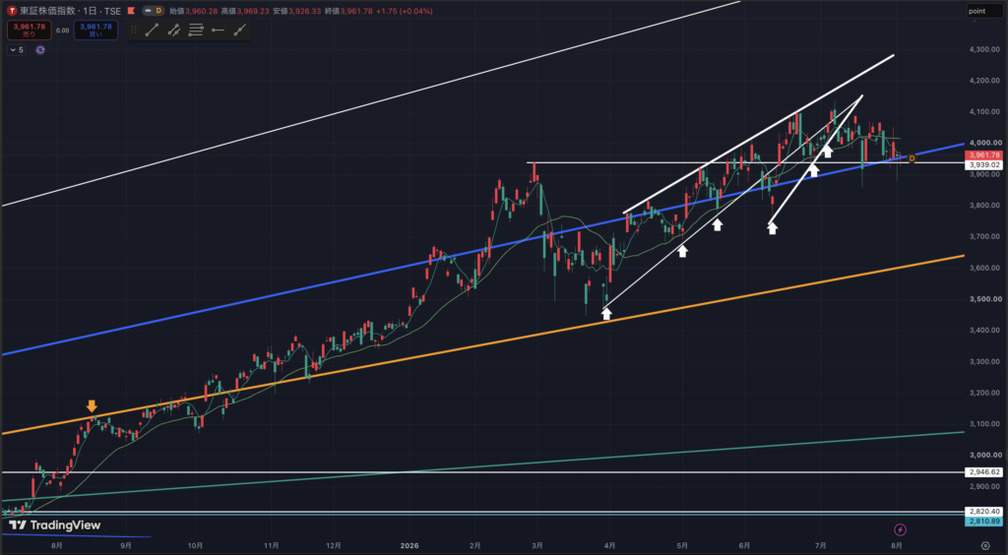This screenshot has height=555, width=1008.
Task: Click the 東証株価指数 symbol title
Action: [x=46, y=11]
